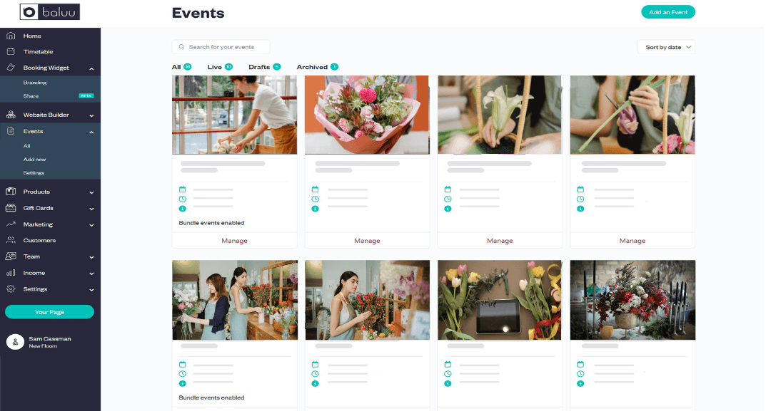This screenshot has height=411, width=766.
Task: Open the Sort by date dropdown
Action: (666, 47)
